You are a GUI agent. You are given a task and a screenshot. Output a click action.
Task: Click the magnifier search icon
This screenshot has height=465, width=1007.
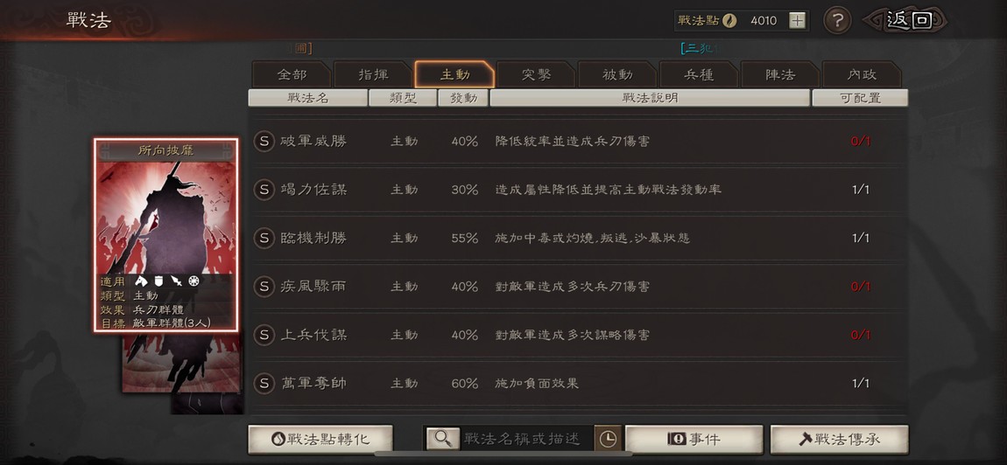point(442,439)
